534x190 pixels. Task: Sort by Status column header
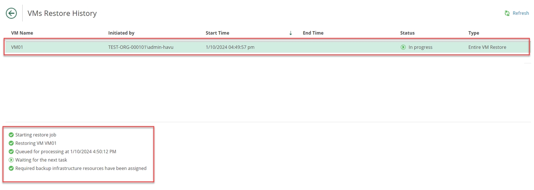pyautogui.click(x=407, y=33)
